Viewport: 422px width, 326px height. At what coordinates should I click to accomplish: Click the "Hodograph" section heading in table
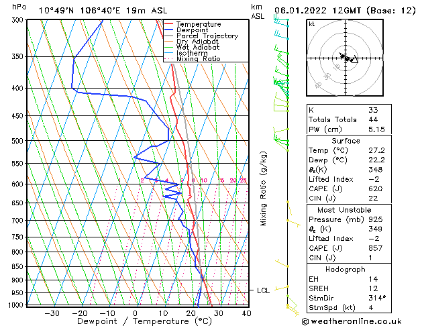[346, 270]
